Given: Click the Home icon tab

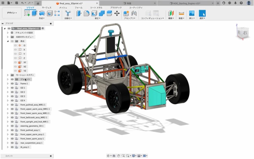Looking at the screenshot, I should click(38, 3).
